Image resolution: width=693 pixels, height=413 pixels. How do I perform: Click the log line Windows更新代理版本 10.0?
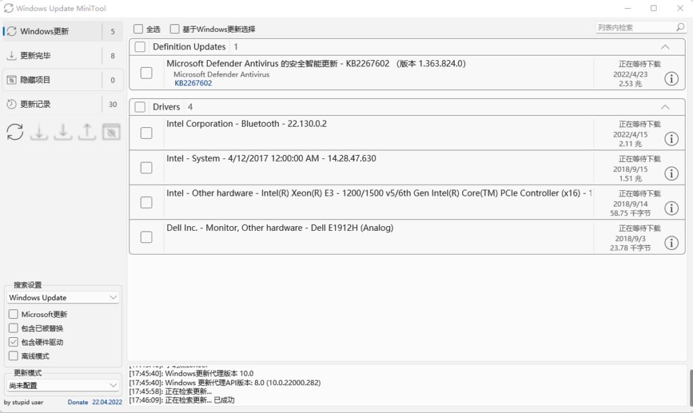(x=192, y=374)
